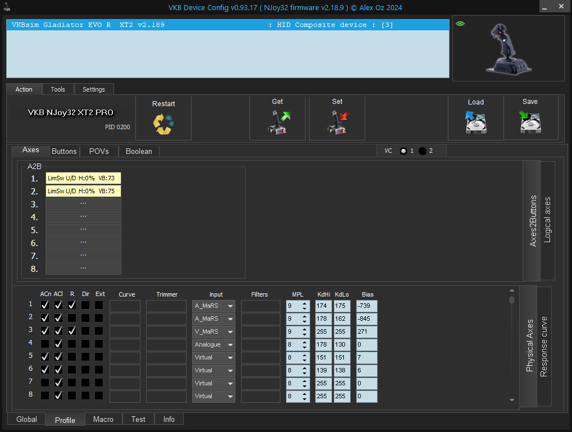
Task: Close the VKB Device Config window
Action: coord(561,6)
